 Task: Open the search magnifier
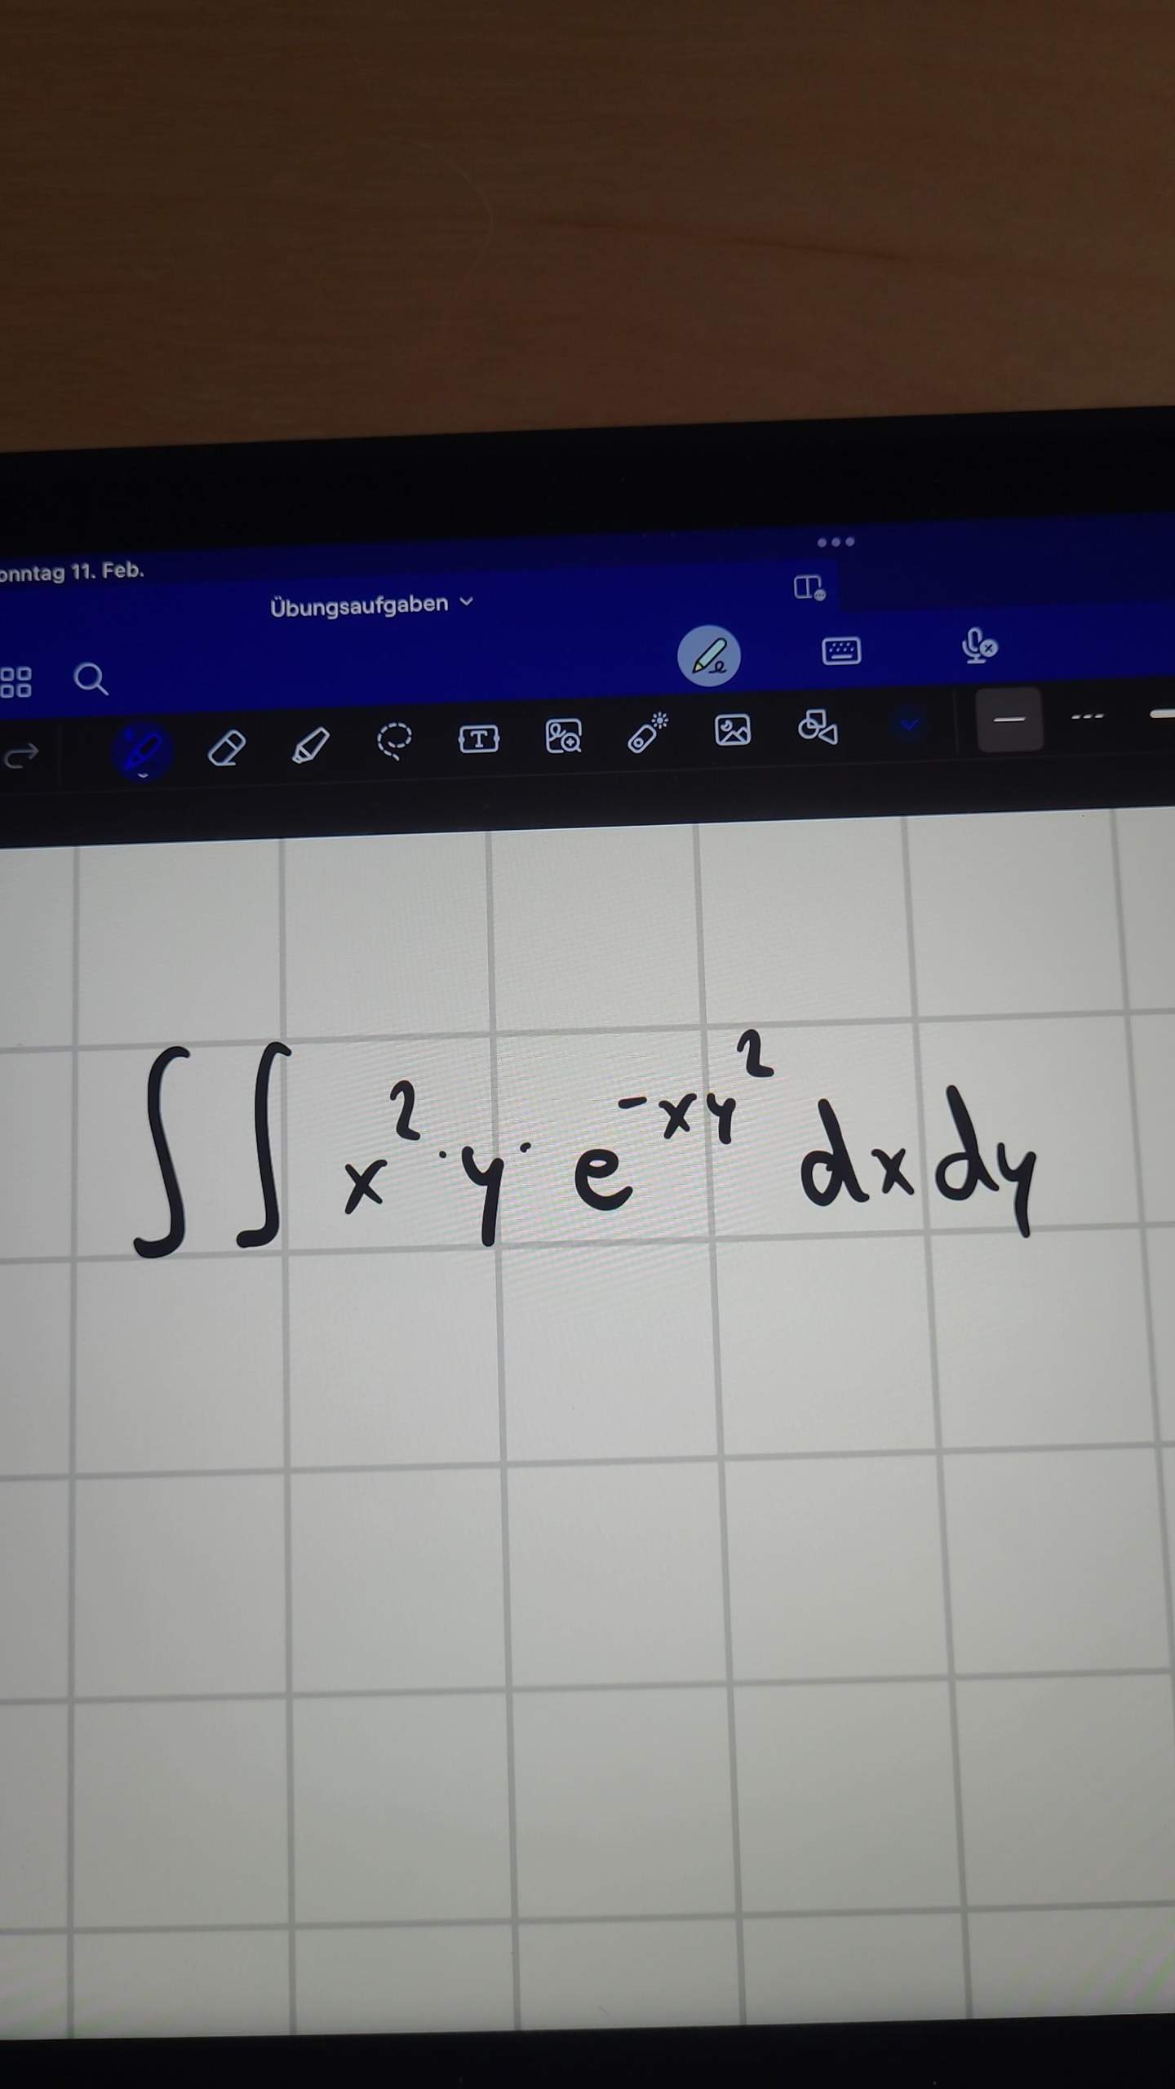(x=91, y=678)
